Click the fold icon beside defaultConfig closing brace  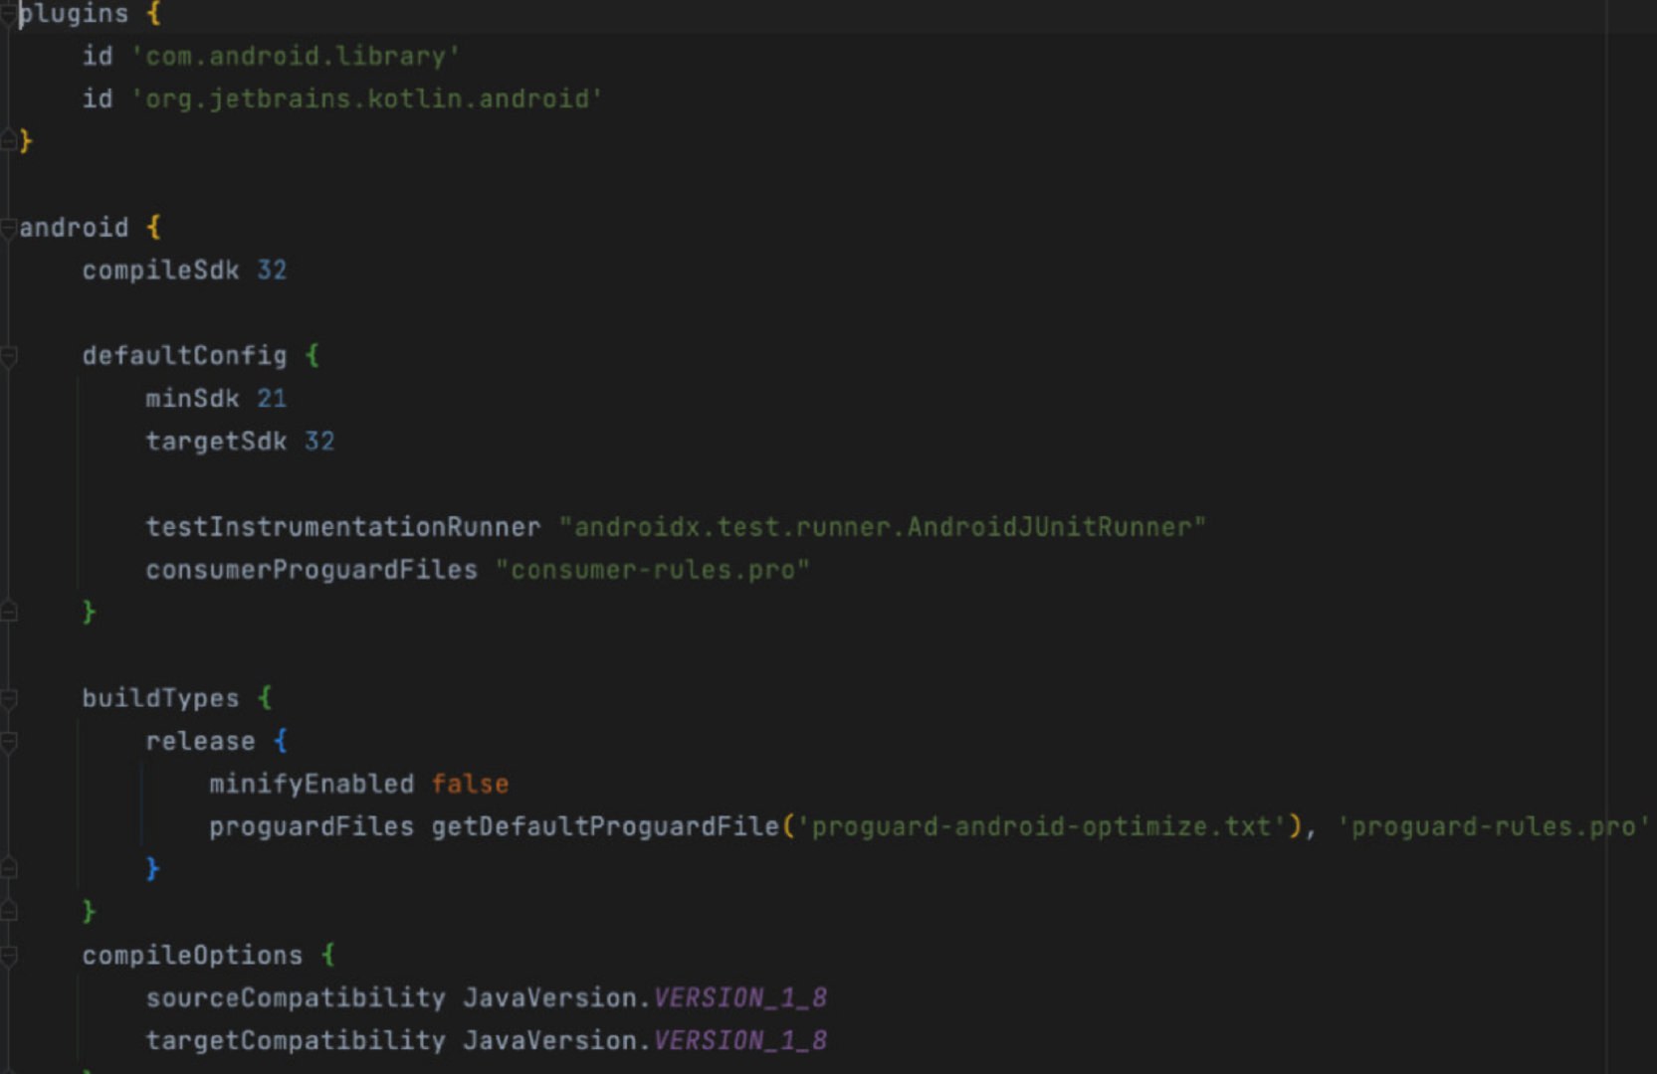8,612
